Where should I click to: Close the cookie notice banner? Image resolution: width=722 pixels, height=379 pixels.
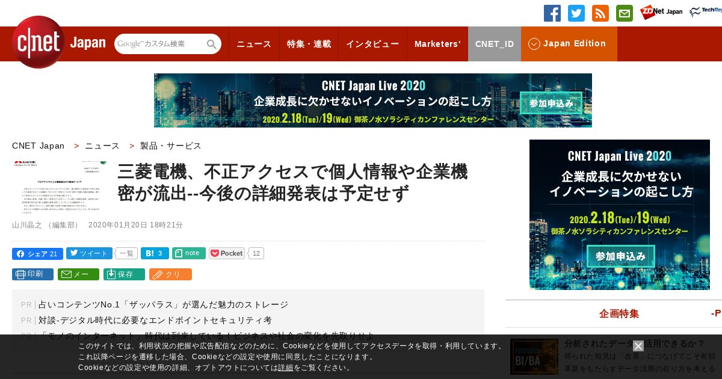pyautogui.click(x=638, y=346)
